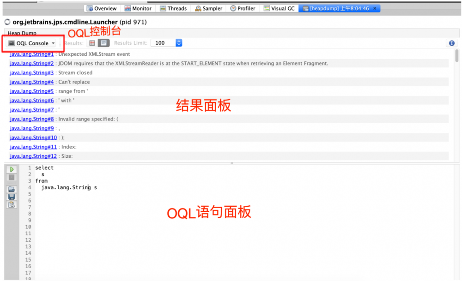
Task: Follow the java.lang.String#12 link
Action: pos(33,156)
